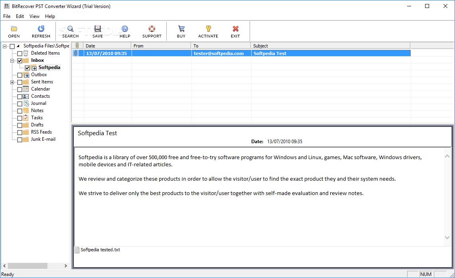The height and width of the screenshot is (278, 455).
Task: Toggle the root Softpedia Files checkbox
Action: tap(12, 46)
